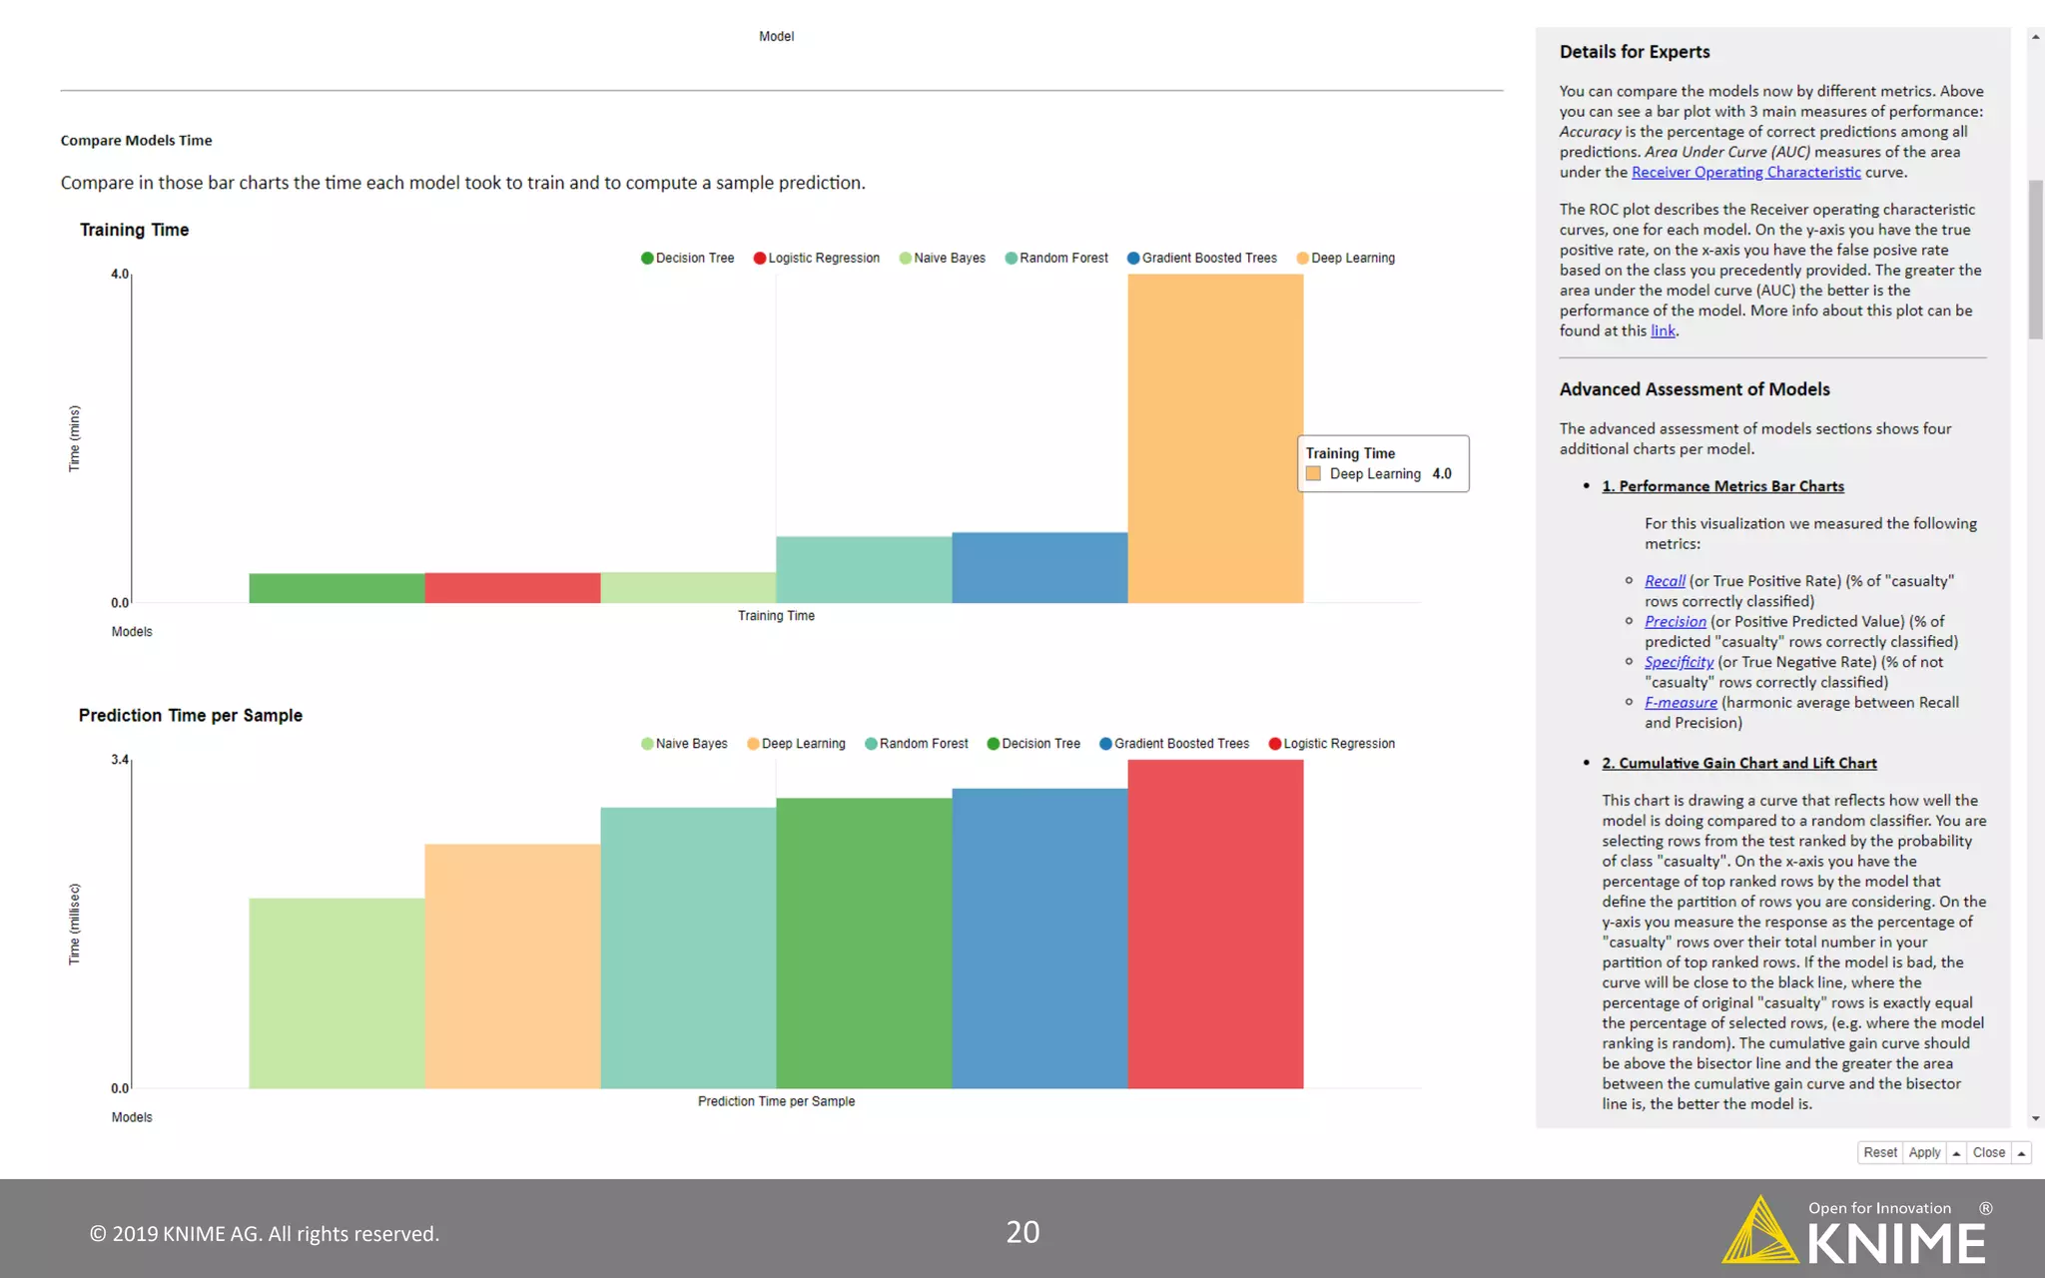This screenshot has height=1278, width=2045.
Task: Open the Apply button dropdown arrow
Action: (x=1956, y=1153)
